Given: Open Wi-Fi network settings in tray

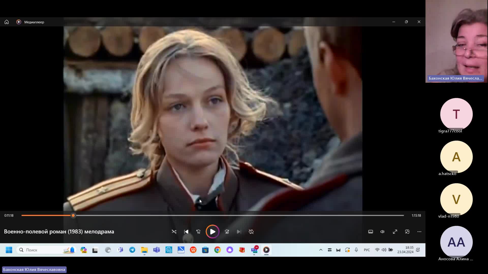Looking at the screenshot, I should [377, 250].
